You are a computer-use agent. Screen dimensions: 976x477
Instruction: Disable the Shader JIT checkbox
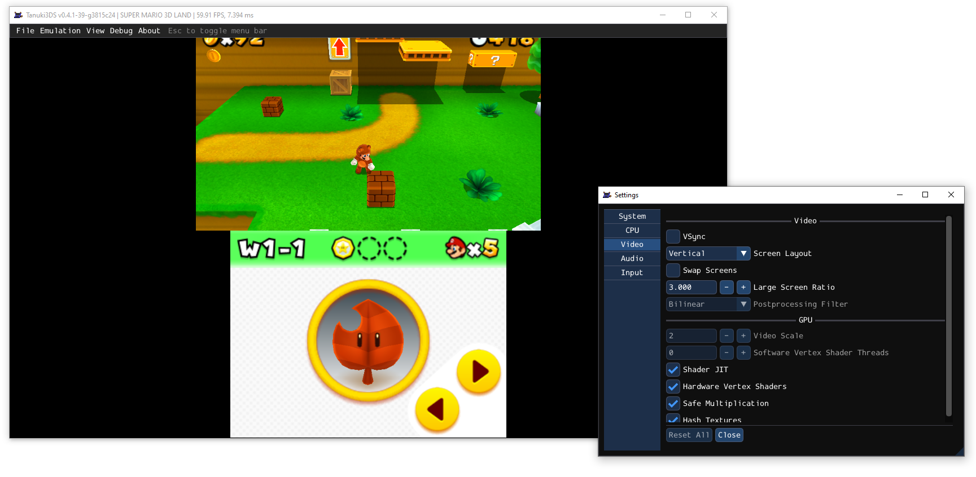coord(673,370)
